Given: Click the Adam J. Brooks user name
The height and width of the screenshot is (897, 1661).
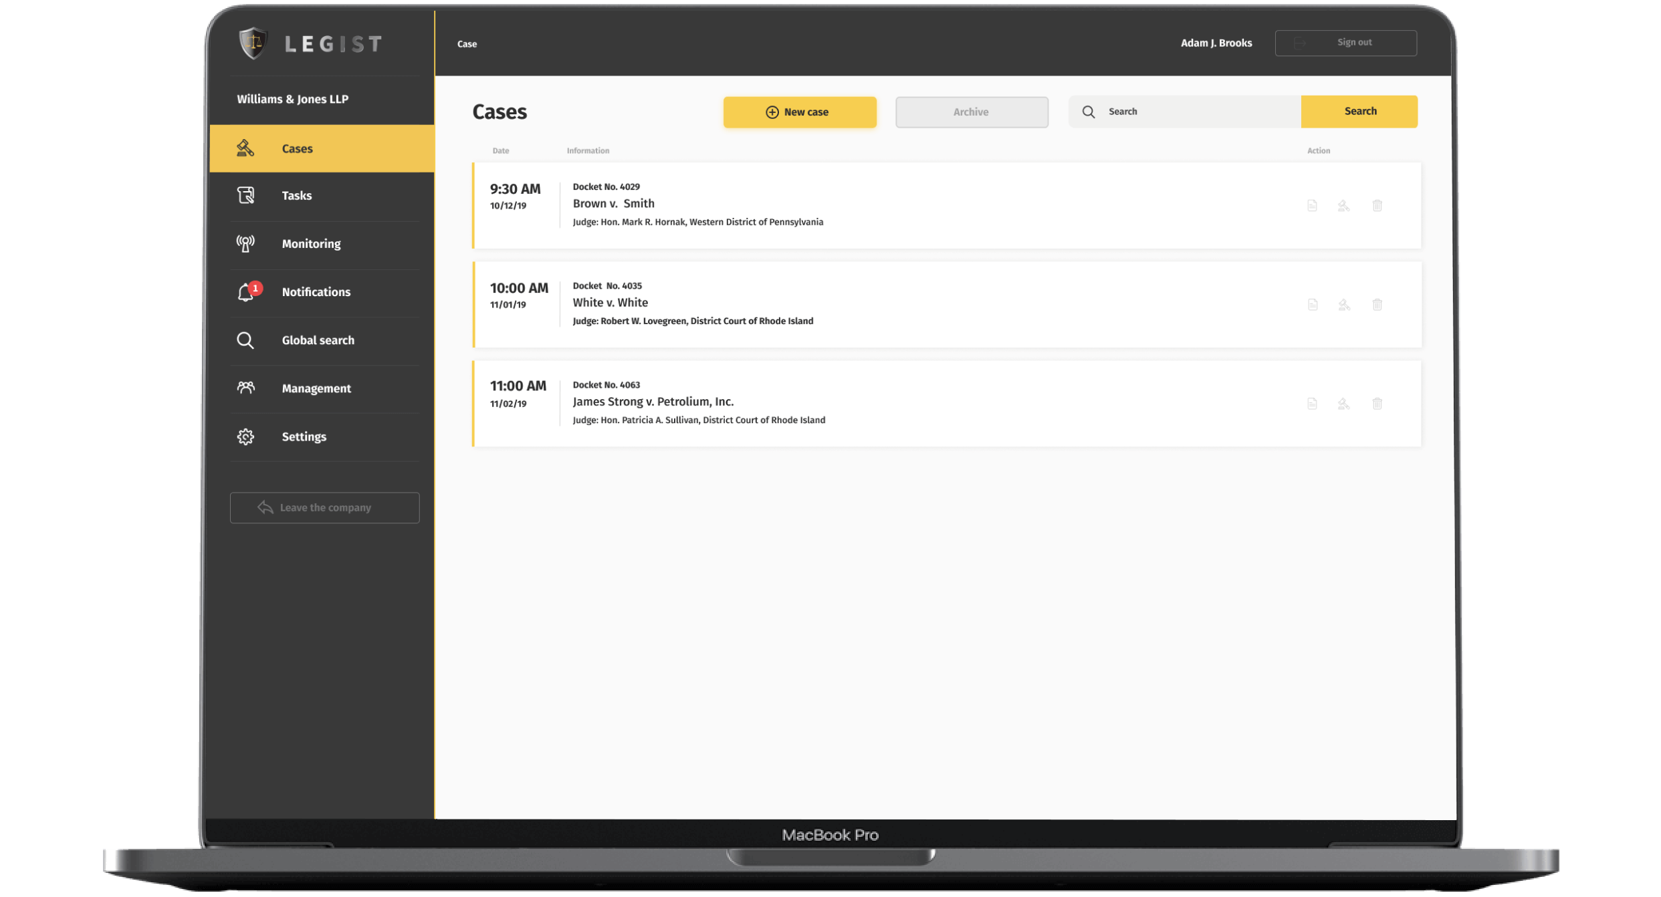Looking at the screenshot, I should [x=1216, y=43].
